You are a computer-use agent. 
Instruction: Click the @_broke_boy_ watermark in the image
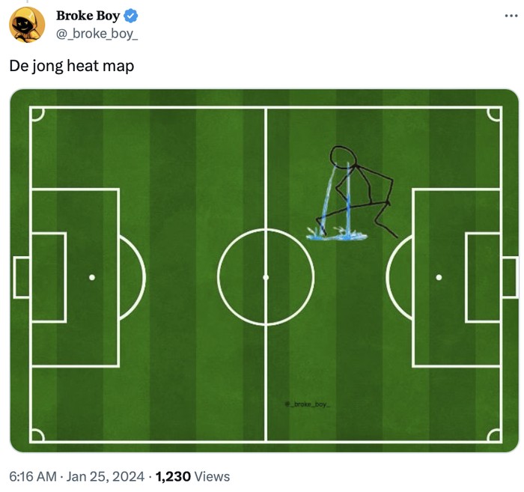click(307, 404)
